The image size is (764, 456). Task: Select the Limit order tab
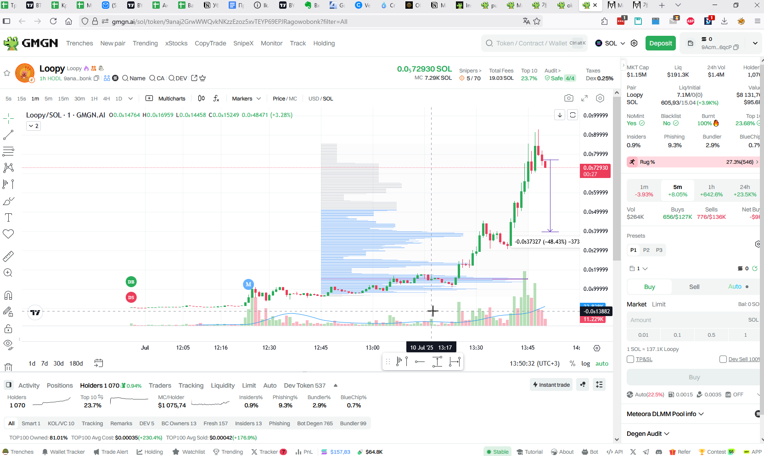click(x=658, y=304)
